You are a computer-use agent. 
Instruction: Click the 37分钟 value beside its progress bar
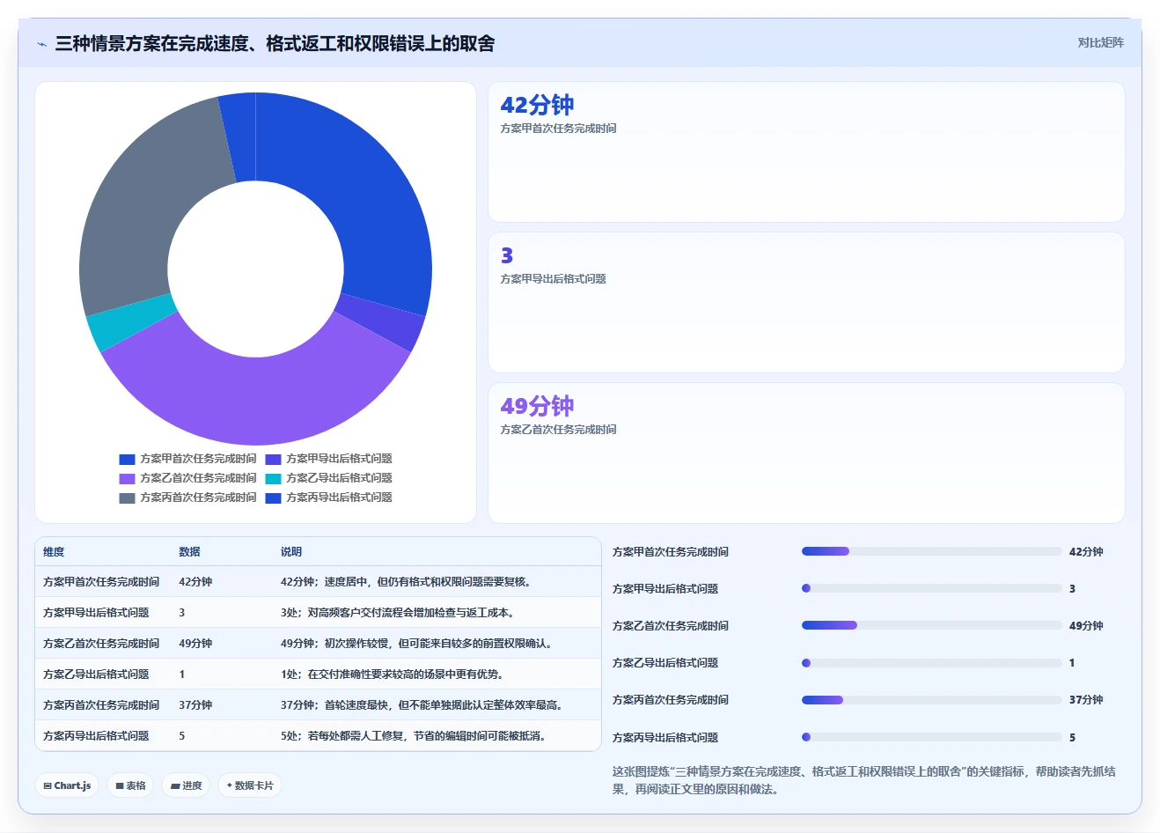coord(1086,700)
